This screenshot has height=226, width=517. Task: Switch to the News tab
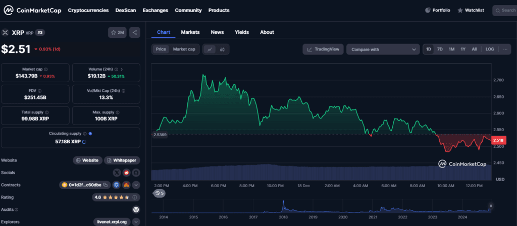pos(217,32)
